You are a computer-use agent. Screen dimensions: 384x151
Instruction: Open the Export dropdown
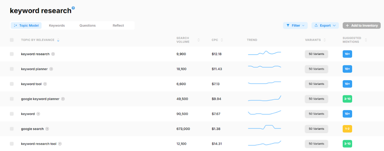click(325, 25)
